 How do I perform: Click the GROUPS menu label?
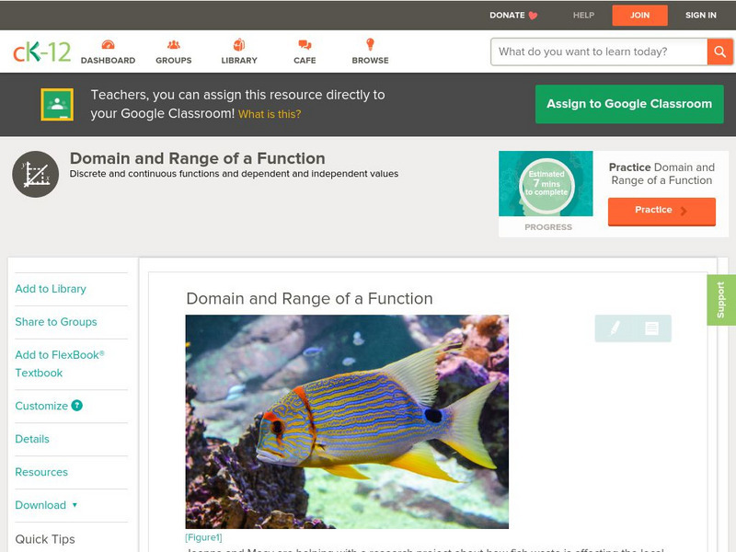(174, 61)
